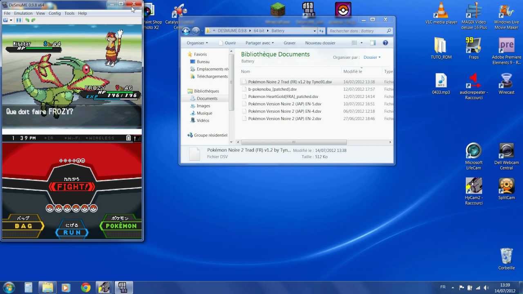
Task: Open view options dropdown arrow in Explorer
Action: tap(361, 43)
